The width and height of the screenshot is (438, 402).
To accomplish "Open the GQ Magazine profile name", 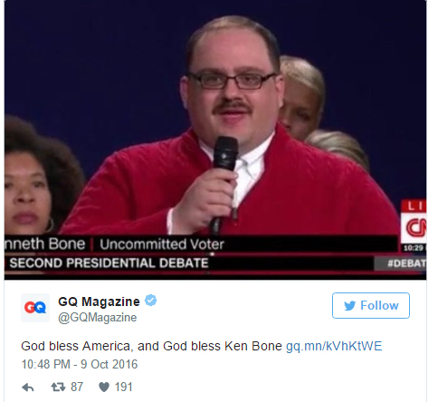I will [x=99, y=301].
